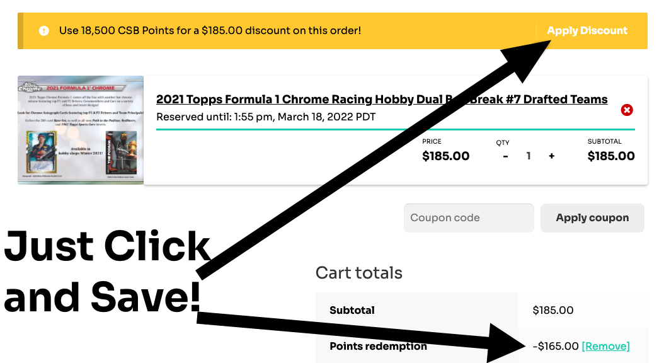The height and width of the screenshot is (363, 664).
Task: Decrease quantity with the minus button
Action: tap(505, 156)
